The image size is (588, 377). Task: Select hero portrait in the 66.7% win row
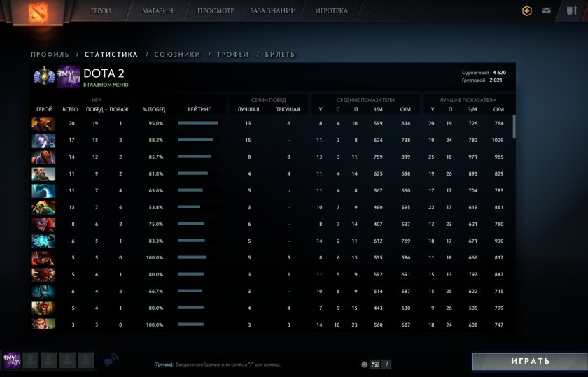pyautogui.click(x=43, y=292)
